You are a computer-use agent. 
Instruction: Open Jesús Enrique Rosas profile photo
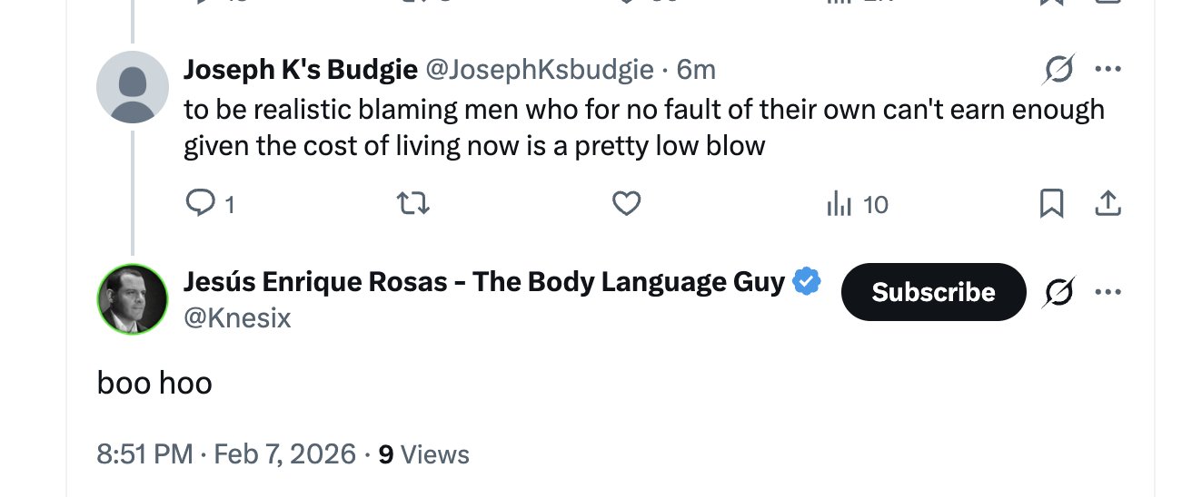click(133, 299)
